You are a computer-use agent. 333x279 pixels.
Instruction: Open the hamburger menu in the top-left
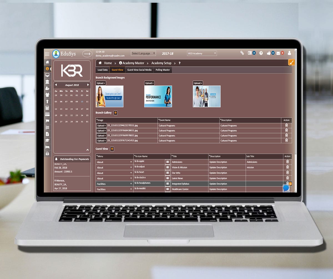click(x=47, y=54)
